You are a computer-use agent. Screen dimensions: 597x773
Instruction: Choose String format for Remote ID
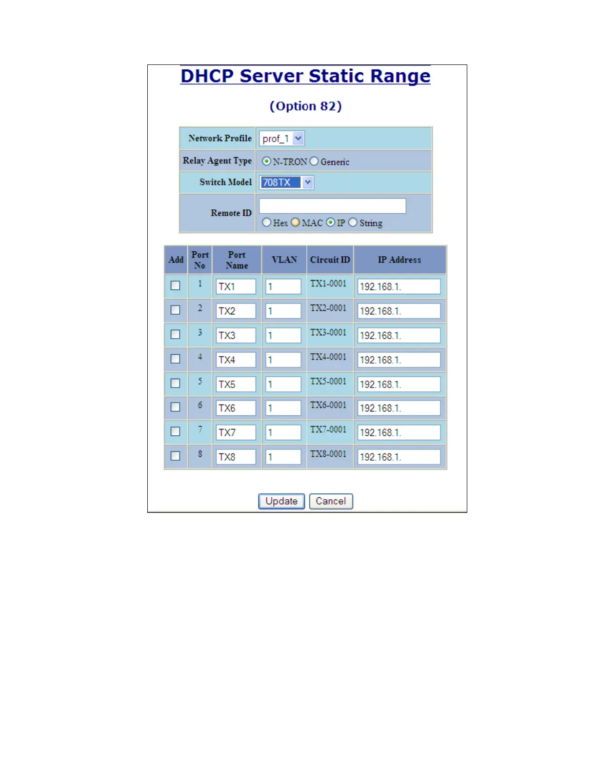click(x=353, y=223)
